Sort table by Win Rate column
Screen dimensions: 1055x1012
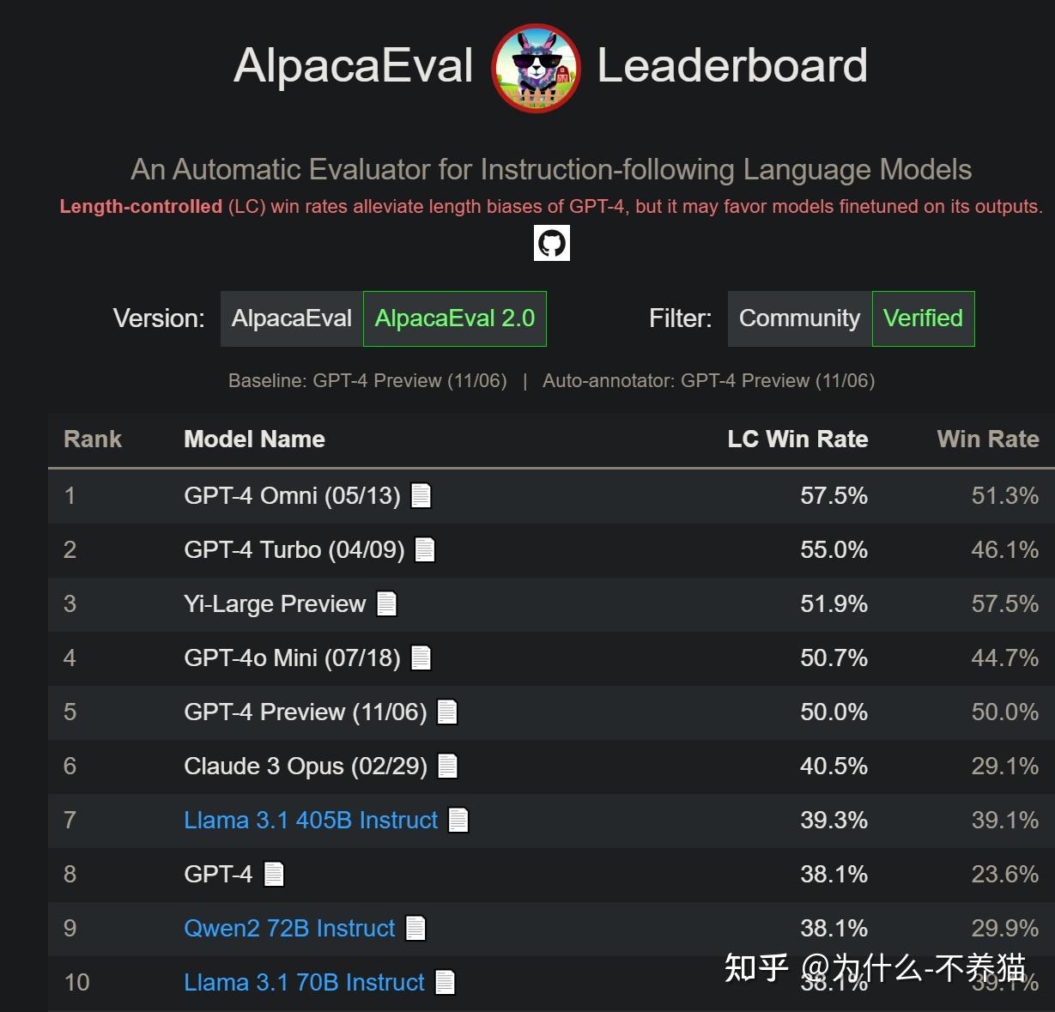pos(988,439)
